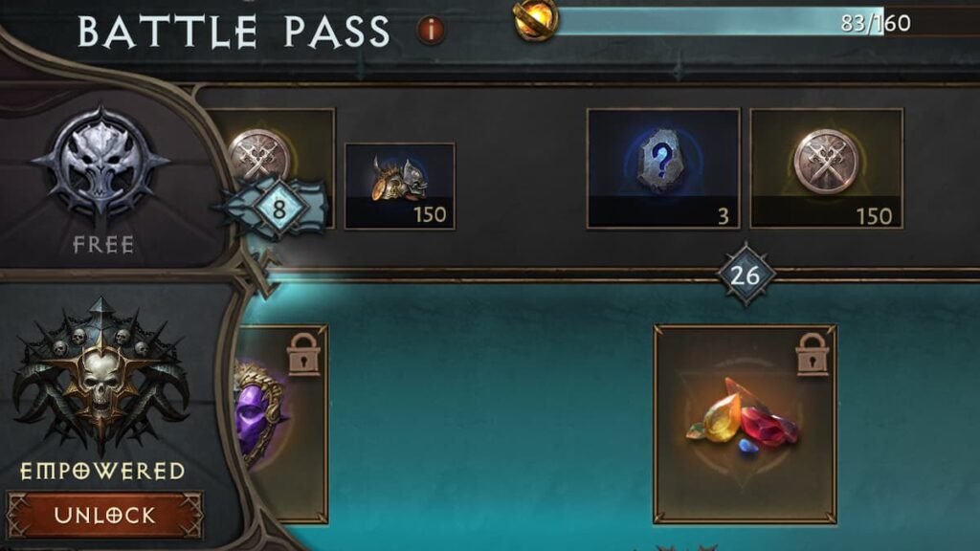The height and width of the screenshot is (551, 980).
Task: Click the Battle Pass title text
Action: coord(234,32)
